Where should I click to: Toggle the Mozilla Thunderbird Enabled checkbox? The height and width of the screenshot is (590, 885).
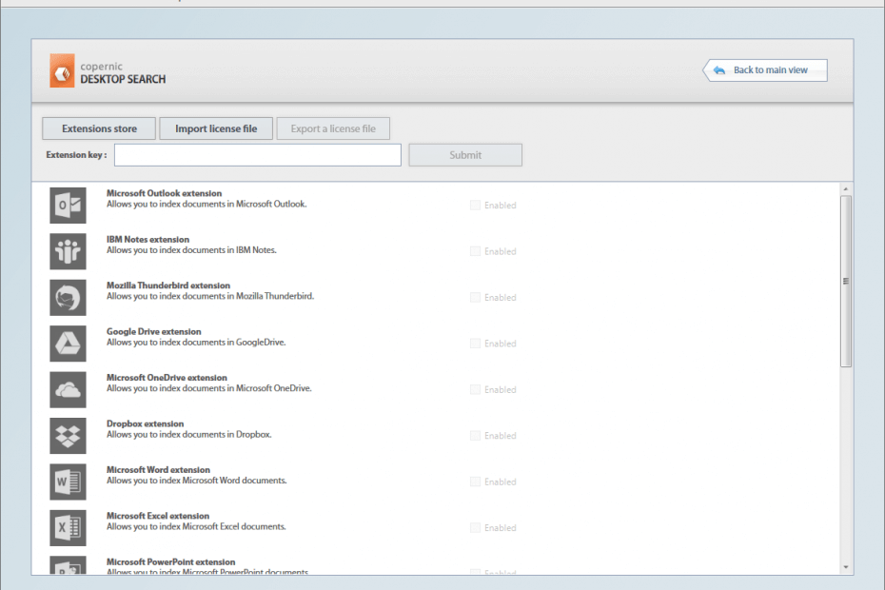tap(475, 298)
